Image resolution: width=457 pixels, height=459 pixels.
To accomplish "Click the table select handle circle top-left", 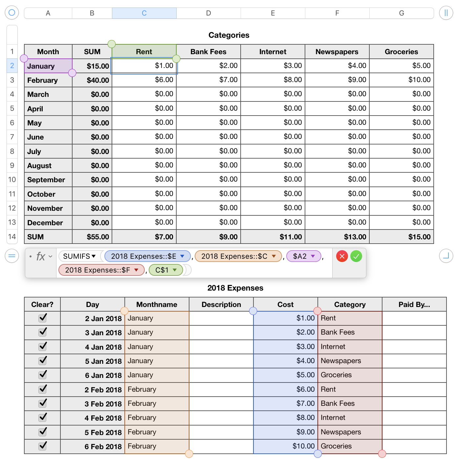I will (12, 13).
